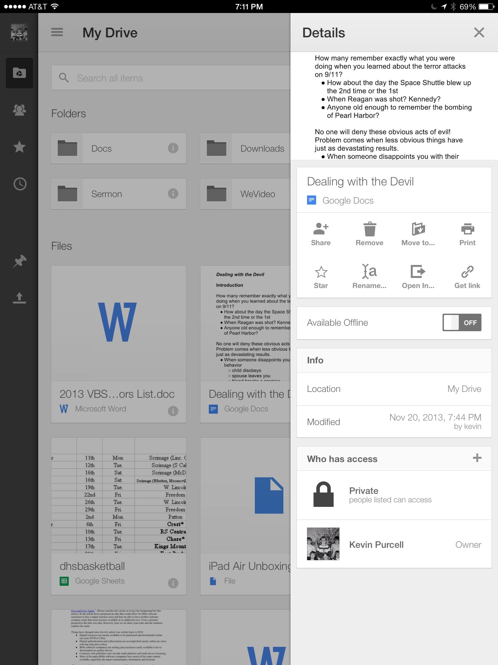Tap the Modified Nov 20, 2013 row
This screenshot has height=665, width=498.
coord(394,421)
